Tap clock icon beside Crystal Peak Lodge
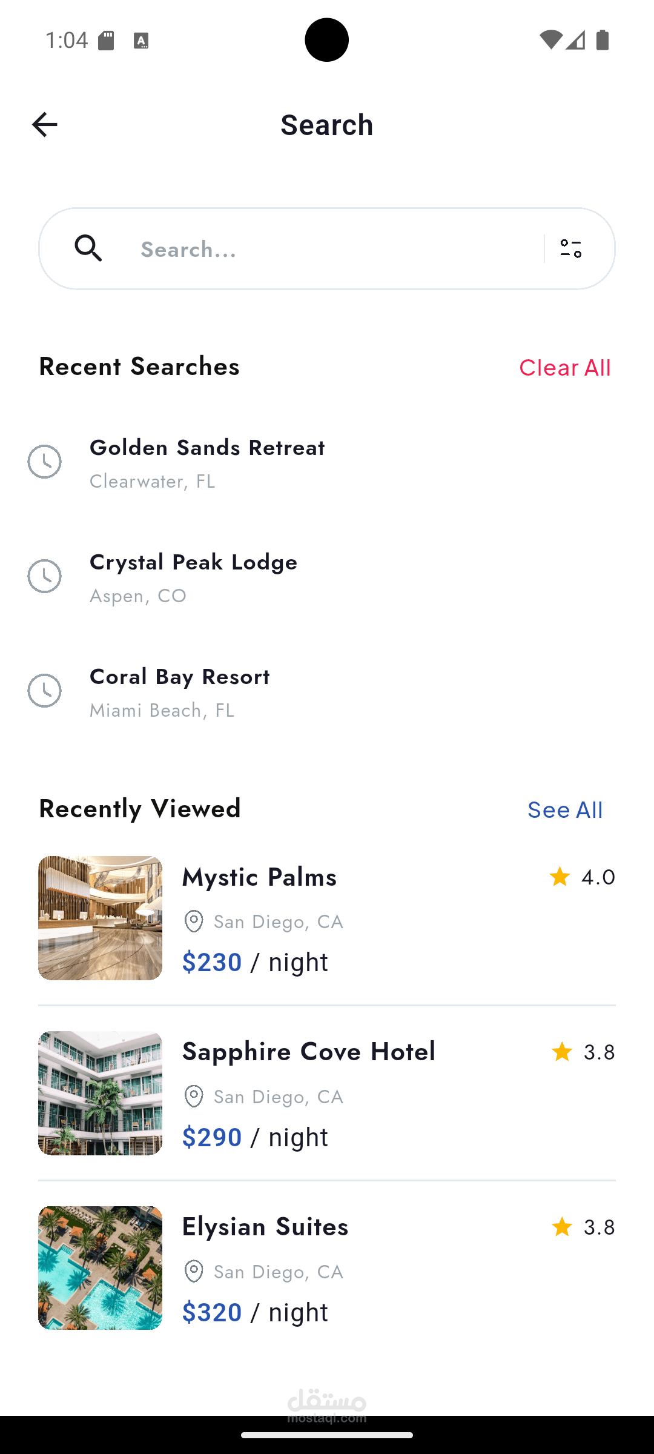The width and height of the screenshot is (654, 1454). 45,576
